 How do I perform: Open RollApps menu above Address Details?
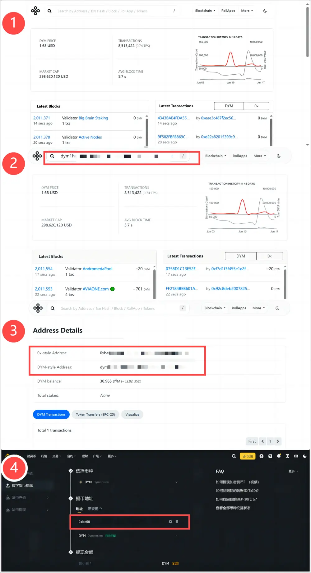[239, 308]
